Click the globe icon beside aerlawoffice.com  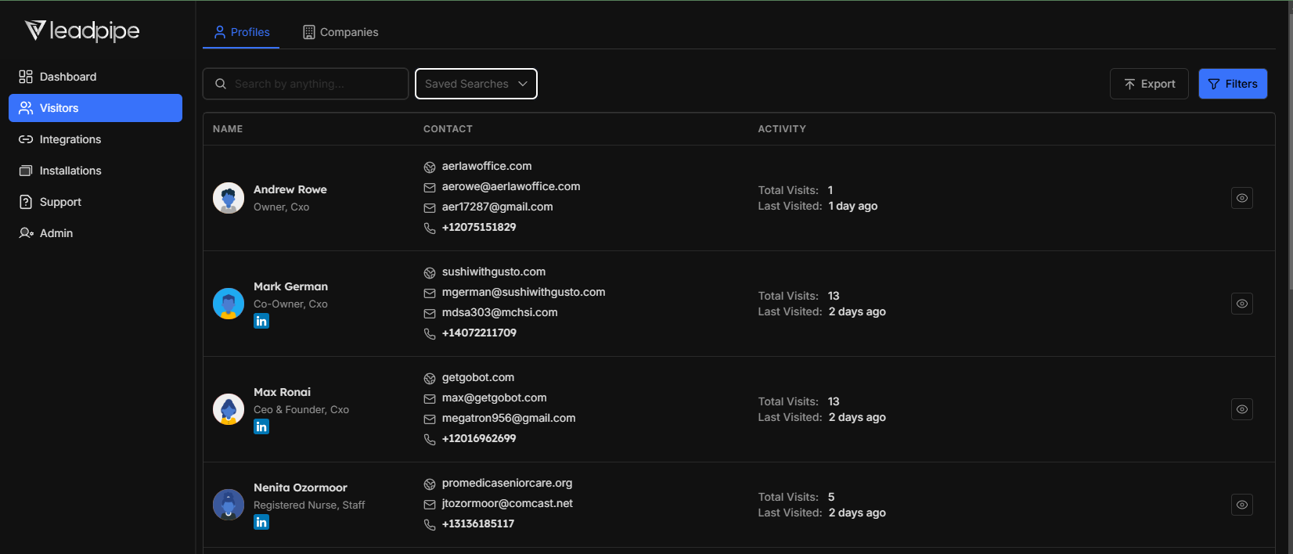pos(430,167)
